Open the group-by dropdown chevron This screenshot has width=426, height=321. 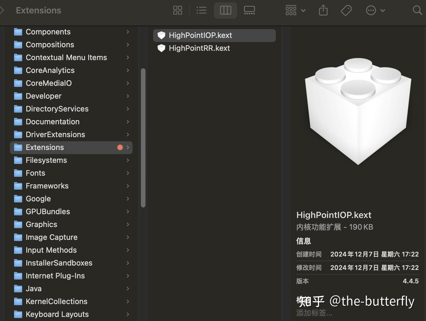point(303,10)
